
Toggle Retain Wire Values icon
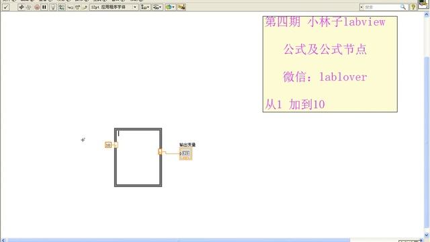pyautogui.click(x=61, y=7)
